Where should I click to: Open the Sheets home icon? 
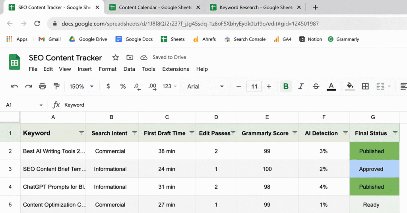click(15, 62)
